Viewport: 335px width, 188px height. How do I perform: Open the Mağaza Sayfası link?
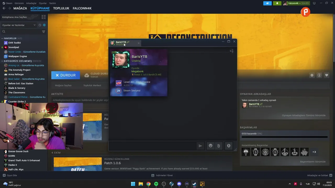(63, 85)
